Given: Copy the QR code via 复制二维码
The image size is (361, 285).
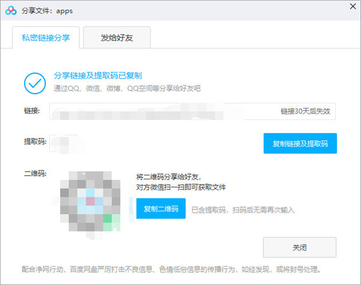Looking at the screenshot, I should (x=161, y=209).
